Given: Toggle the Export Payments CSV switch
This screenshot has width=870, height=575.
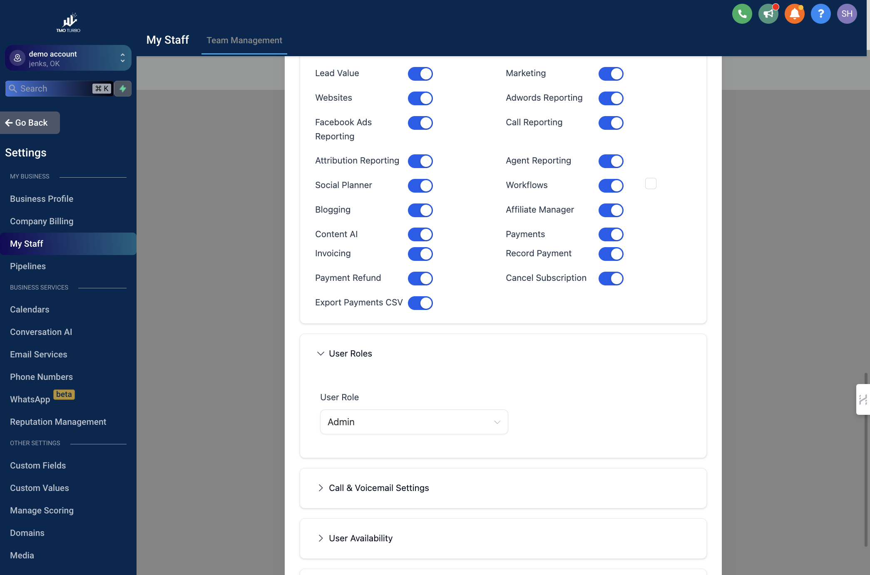Looking at the screenshot, I should (420, 303).
